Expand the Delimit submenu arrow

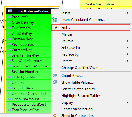tap(128, 41)
